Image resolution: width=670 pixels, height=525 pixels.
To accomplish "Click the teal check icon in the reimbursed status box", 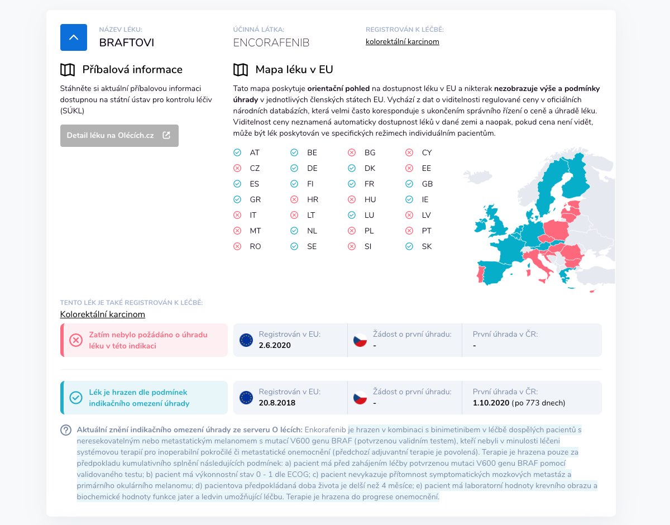I will pyautogui.click(x=76, y=398).
